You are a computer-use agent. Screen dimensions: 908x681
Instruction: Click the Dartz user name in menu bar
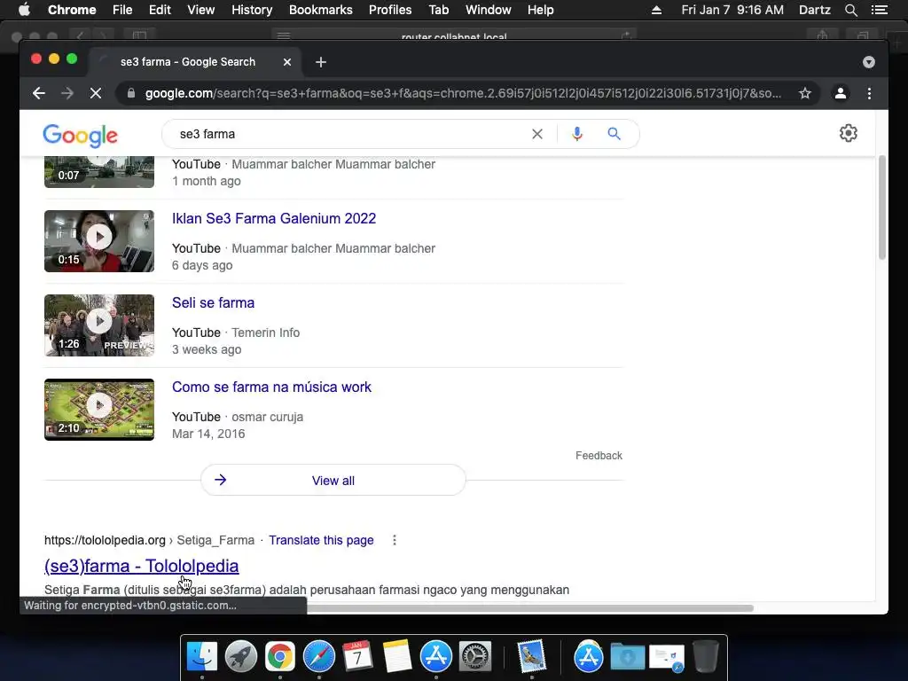click(815, 10)
